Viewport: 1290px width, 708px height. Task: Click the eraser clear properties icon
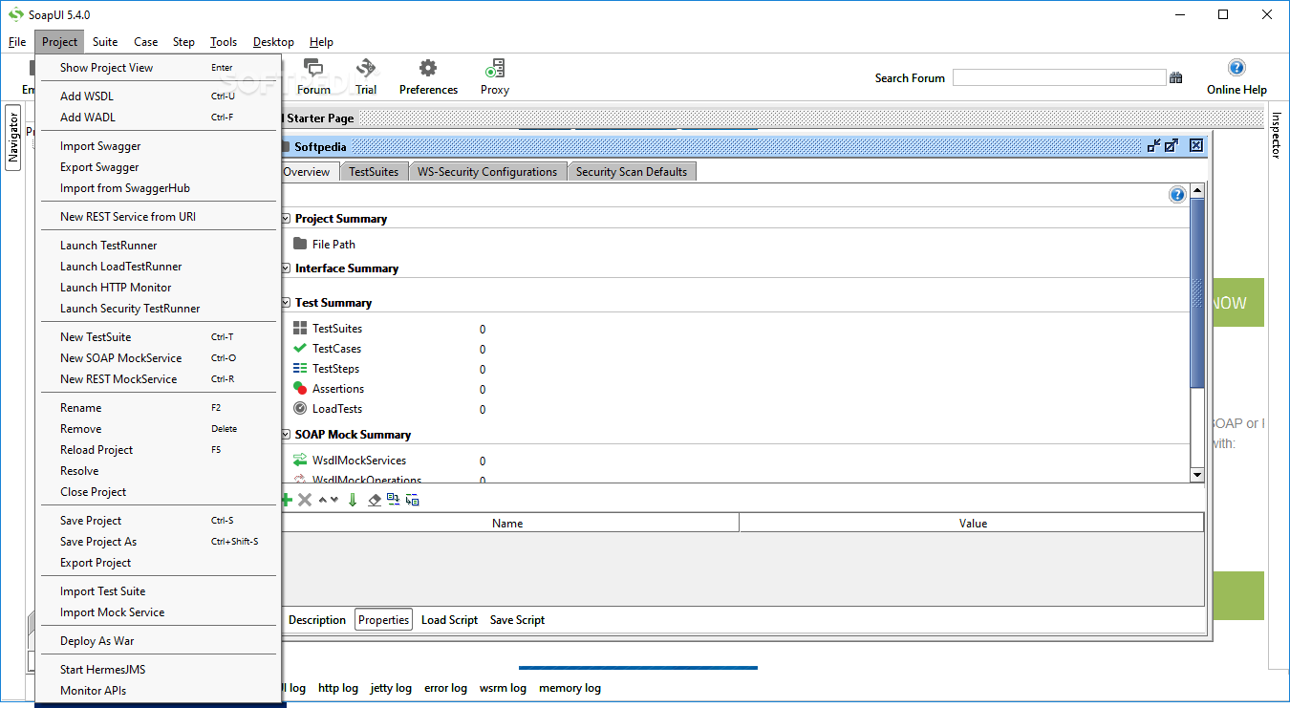click(375, 500)
